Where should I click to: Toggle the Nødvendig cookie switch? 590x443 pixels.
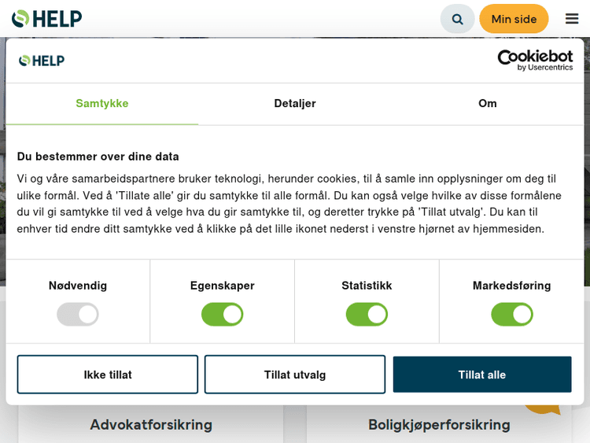78,315
